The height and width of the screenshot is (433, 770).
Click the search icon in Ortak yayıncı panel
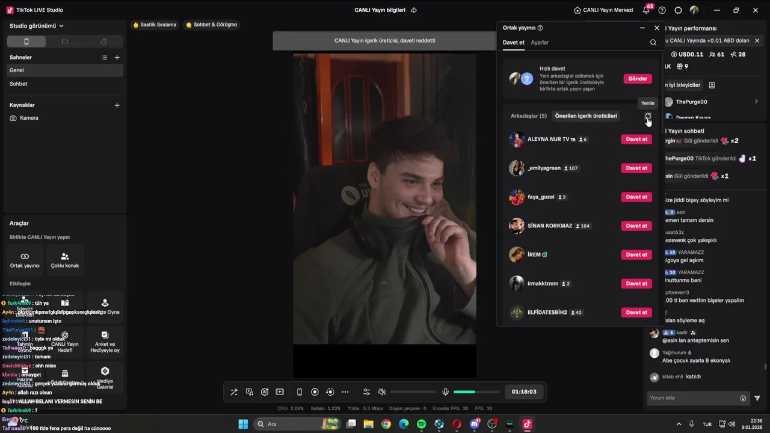[653, 42]
